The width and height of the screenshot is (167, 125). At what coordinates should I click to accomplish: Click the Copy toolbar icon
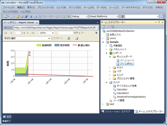[35, 17]
